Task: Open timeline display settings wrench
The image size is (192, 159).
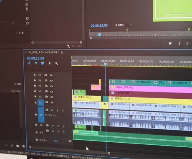Action: pyautogui.click(x=56, y=64)
